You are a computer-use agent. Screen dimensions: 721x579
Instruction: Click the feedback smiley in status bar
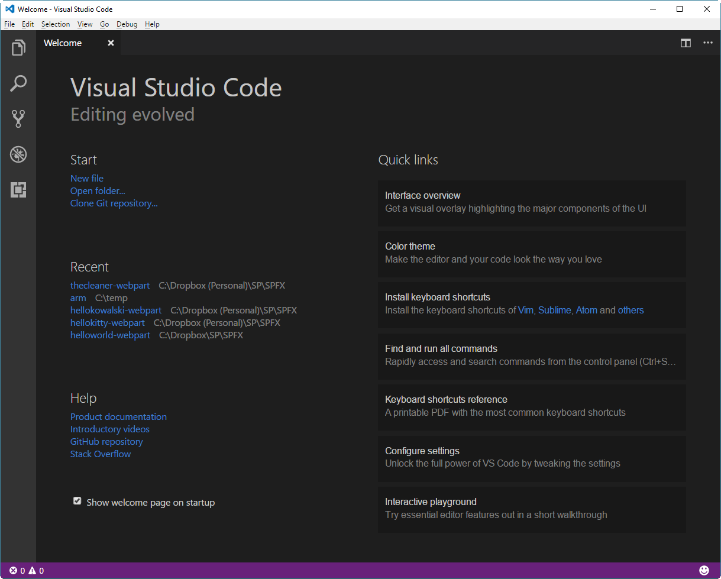pyautogui.click(x=704, y=571)
